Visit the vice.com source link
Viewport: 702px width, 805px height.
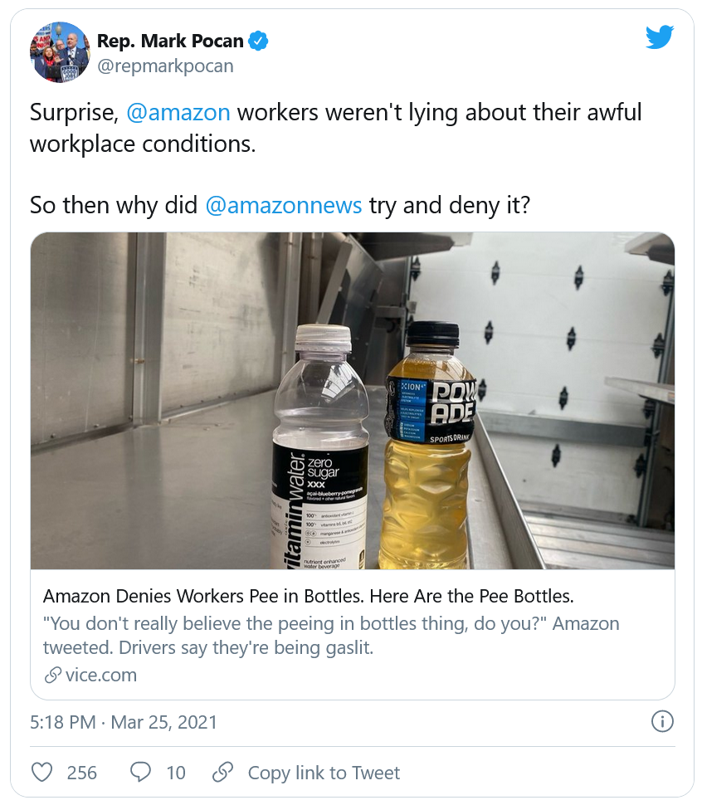100,676
